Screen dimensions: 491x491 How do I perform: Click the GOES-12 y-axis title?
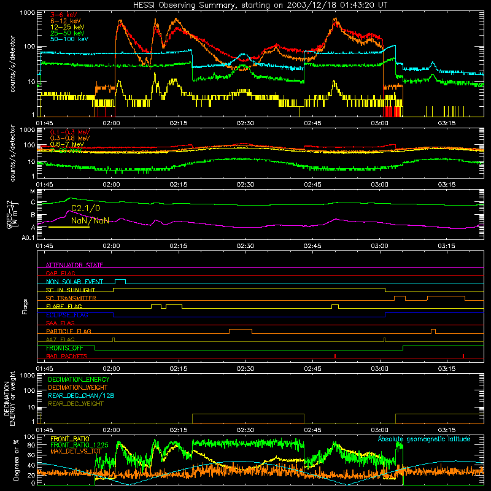tap(12, 214)
